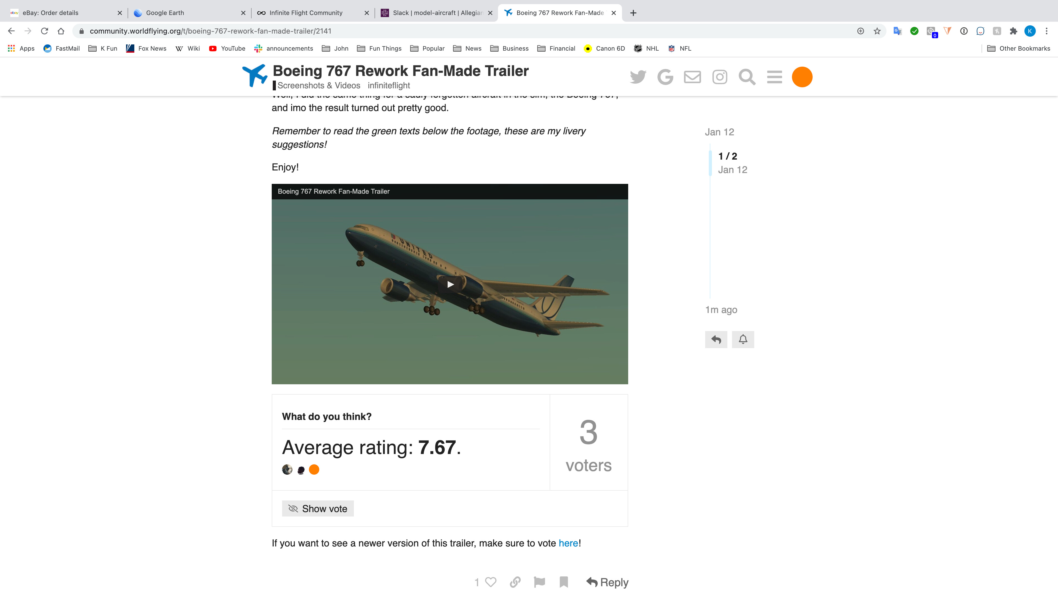The height and width of the screenshot is (595, 1058).
Task: Follow the 'here' link to vote
Action: coord(569,543)
